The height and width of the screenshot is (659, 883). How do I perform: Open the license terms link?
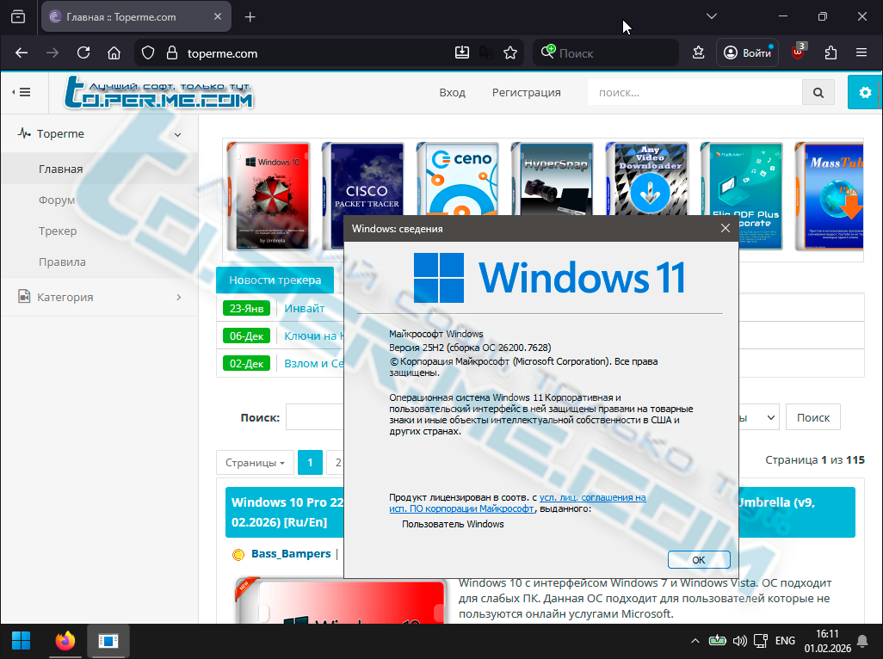tap(517, 502)
